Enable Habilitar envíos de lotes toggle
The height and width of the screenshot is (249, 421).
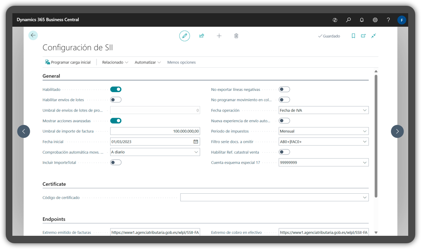click(x=116, y=100)
